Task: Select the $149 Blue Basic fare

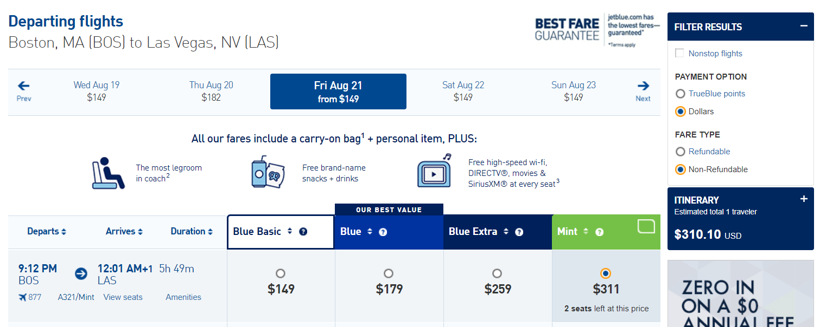Action: point(281,273)
